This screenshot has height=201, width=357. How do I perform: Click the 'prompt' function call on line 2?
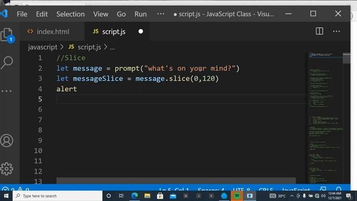click(127, 68)
